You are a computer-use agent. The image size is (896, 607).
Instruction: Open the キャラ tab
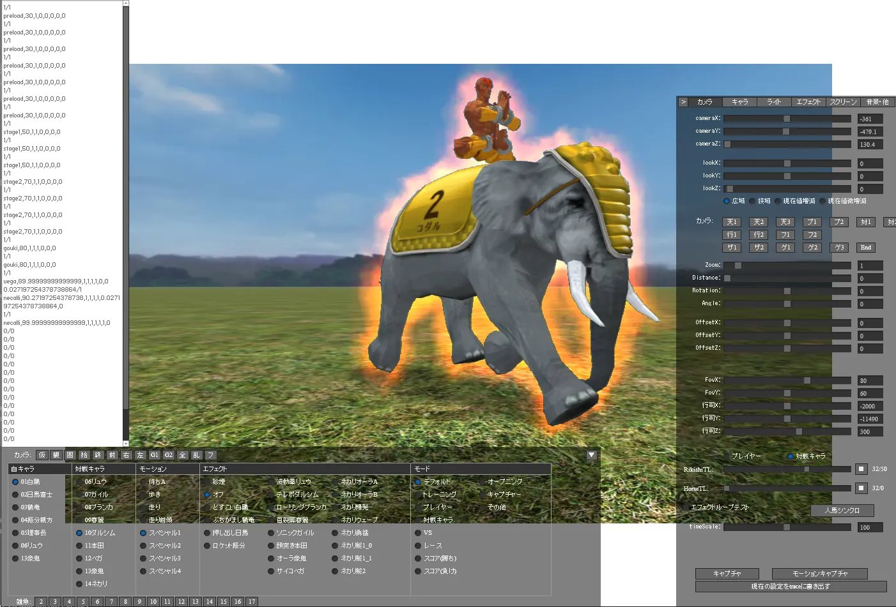(x=740, y=102)
